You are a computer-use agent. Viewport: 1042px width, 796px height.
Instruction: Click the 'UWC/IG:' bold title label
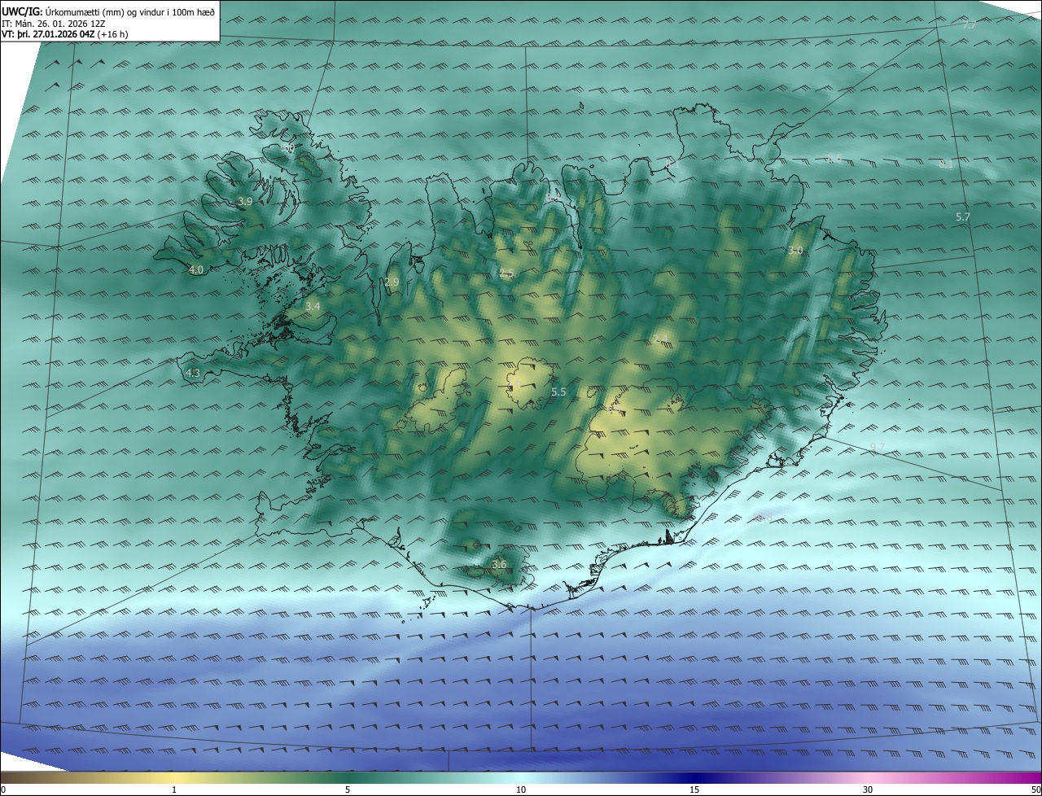(22, 12)
